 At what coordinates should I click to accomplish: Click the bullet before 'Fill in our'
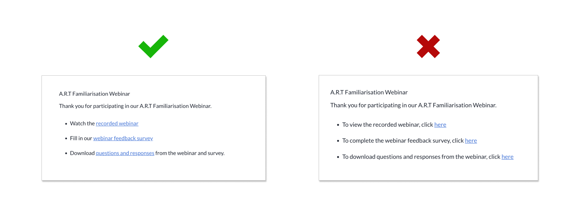[66, 139]
